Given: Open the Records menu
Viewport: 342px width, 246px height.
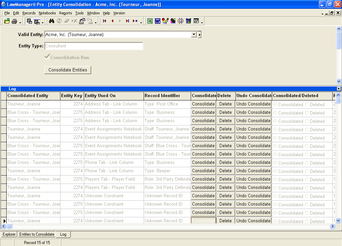Looking at the screenshot, I should click(29, 13).
